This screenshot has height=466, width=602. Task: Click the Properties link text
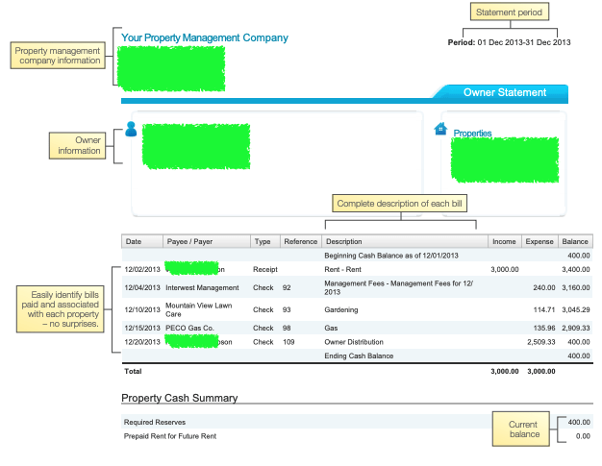point(472,134)
